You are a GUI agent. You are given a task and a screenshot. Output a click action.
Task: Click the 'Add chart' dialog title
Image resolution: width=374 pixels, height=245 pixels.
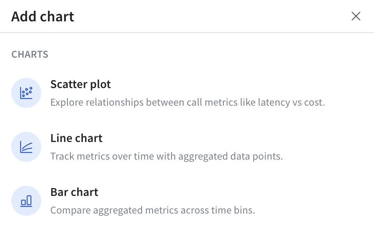pyautogui.click(x=43, y=16)
